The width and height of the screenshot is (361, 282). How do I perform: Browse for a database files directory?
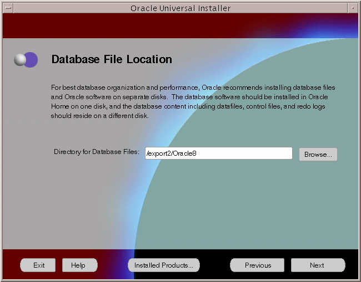(x=318, y=155)
